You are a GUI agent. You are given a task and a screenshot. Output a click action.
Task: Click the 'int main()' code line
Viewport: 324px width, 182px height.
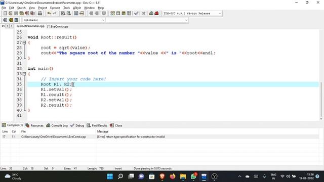pyautogui.click(x=40, y=69)
